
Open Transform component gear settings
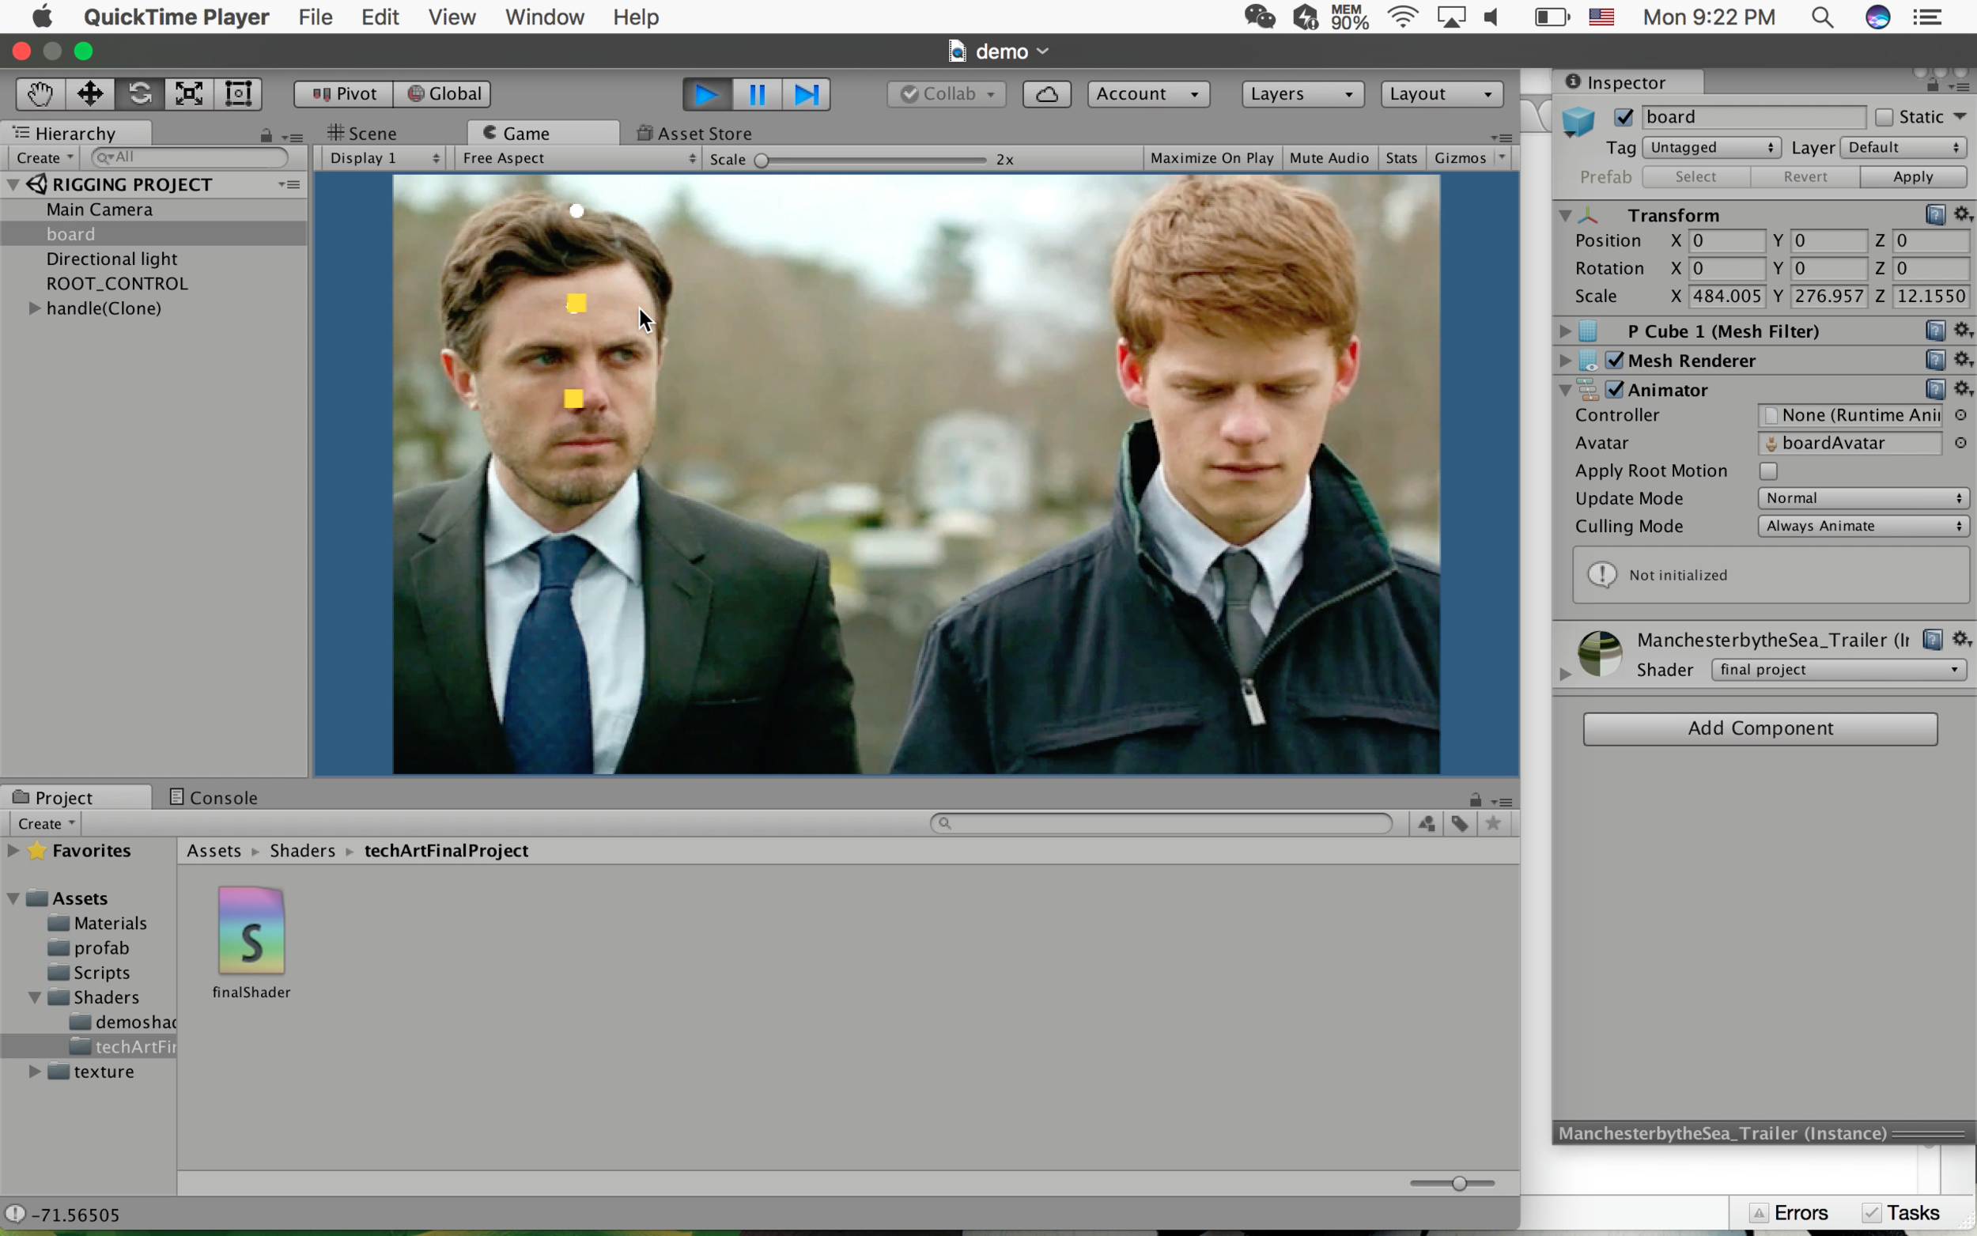pyautogui.click(x=1963, y=214)
